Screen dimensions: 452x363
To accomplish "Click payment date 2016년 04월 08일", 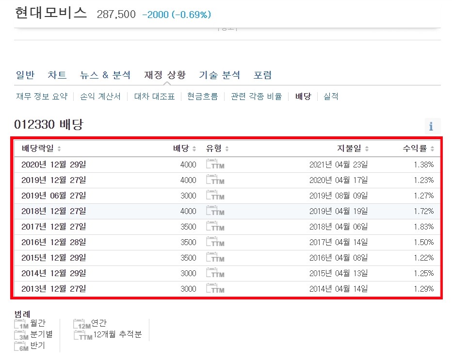I will (x=339, y=258).
